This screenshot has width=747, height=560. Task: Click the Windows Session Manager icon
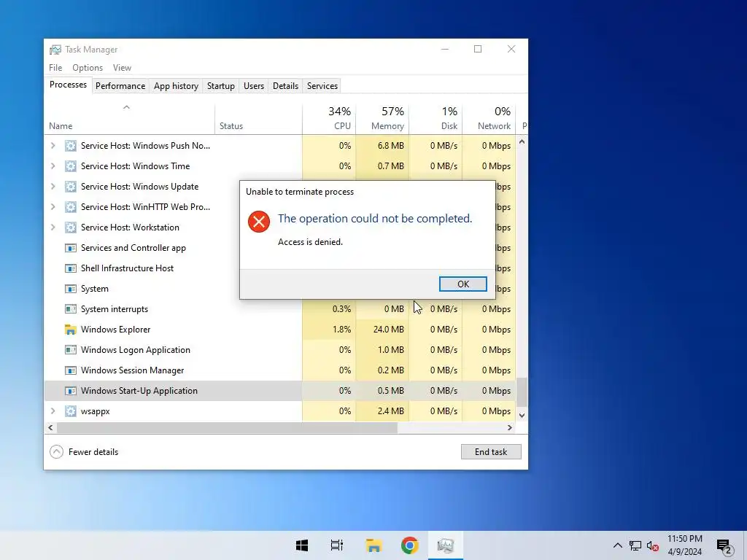point(71,370)
